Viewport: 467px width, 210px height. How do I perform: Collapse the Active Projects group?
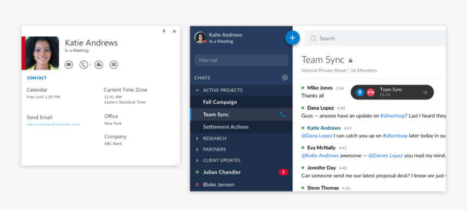point(197,90)
